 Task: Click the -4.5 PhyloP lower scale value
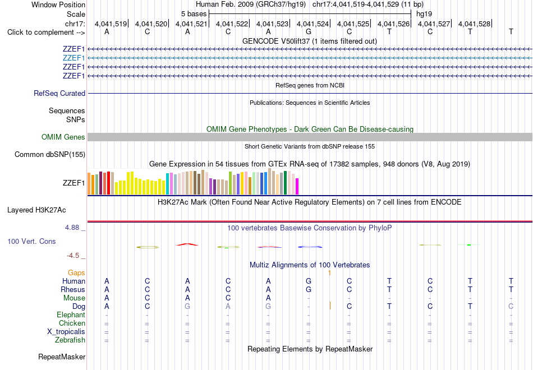[x=73, y=256]
